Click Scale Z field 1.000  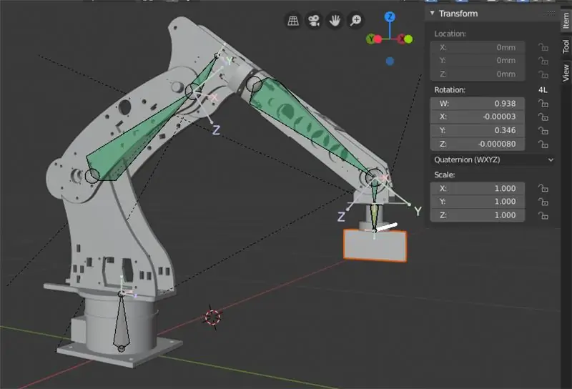pyautogui.click(x=478, y=215)
